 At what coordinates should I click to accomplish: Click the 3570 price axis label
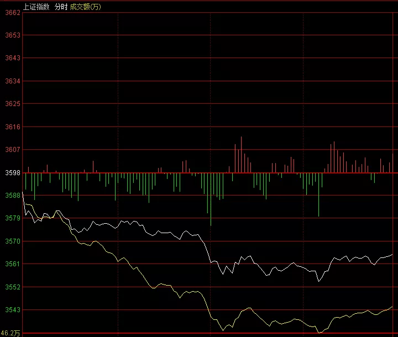tap(13, 241)
